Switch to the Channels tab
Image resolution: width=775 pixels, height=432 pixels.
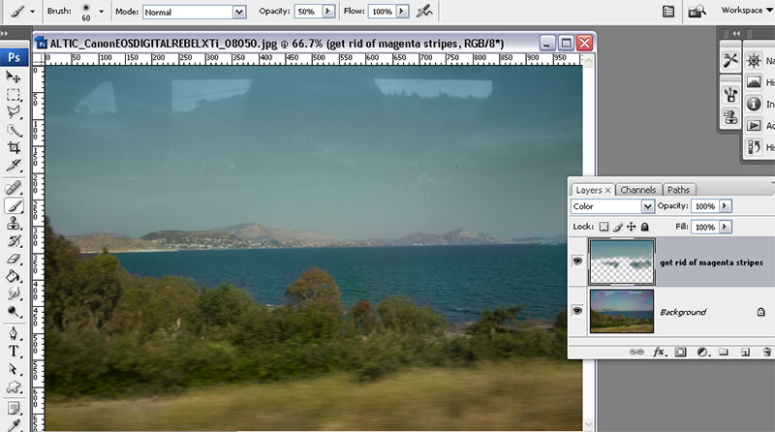click(x=637, y=190)
